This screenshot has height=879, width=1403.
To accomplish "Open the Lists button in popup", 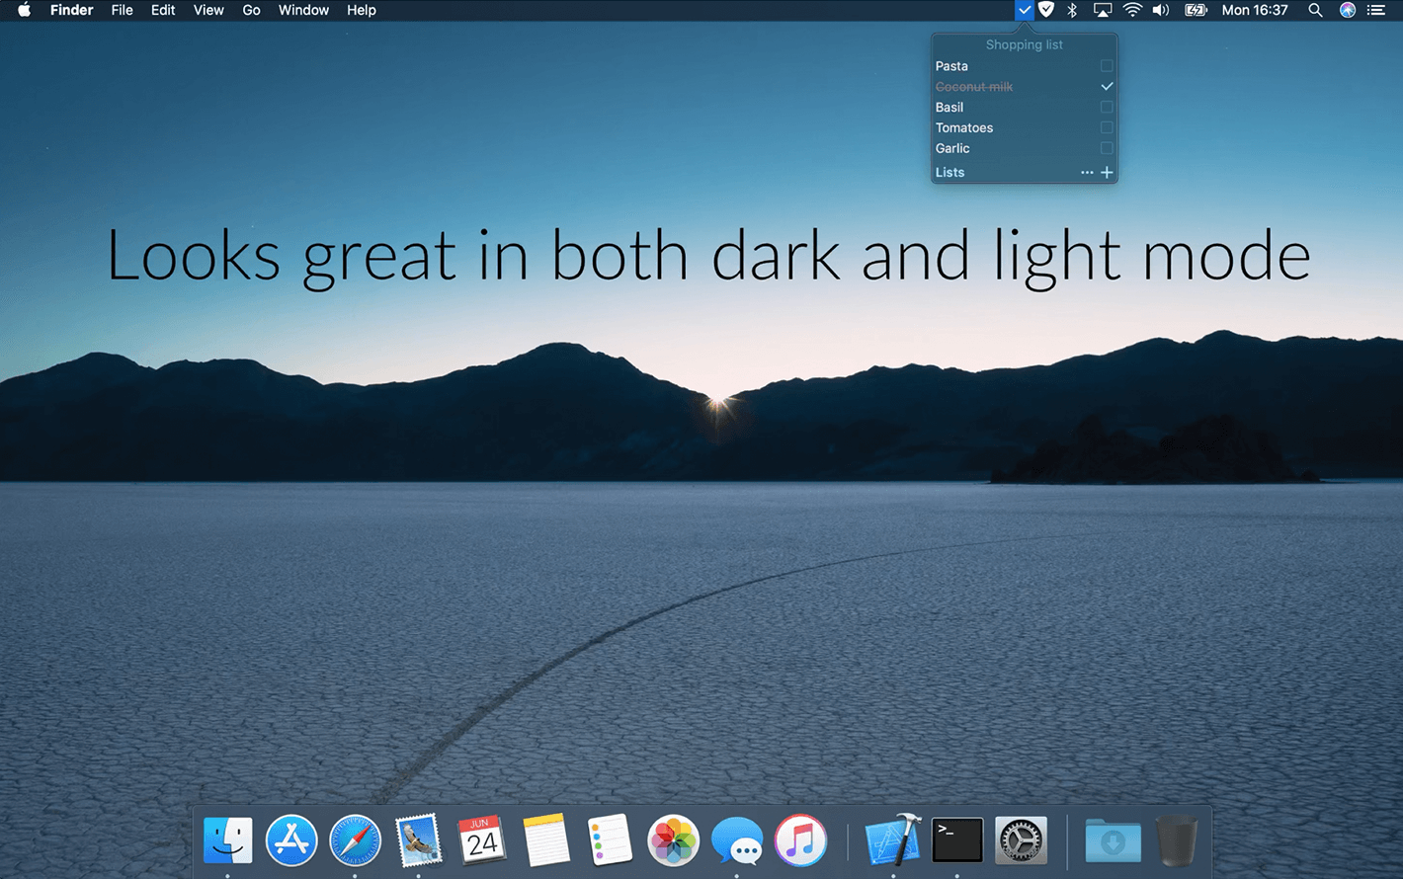I will pos(949,172).
